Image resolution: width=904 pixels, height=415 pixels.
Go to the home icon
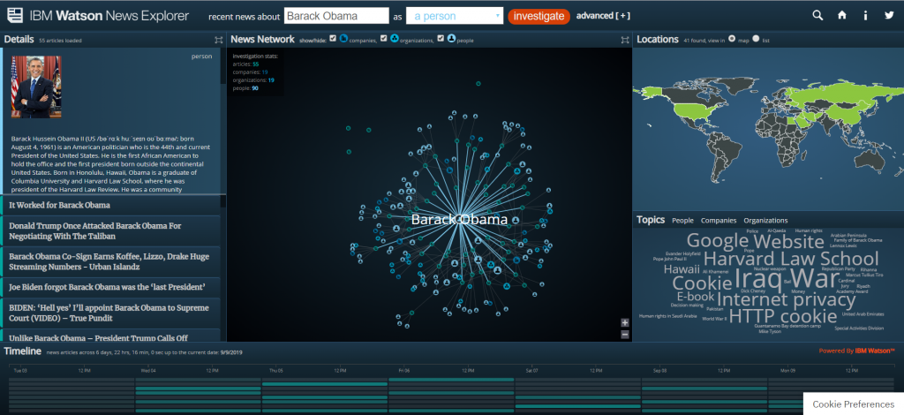(842, 15)
